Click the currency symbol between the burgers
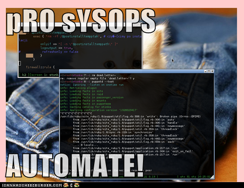Image resolution: width=244 pixels, height=188 pixels. click(71, 185)
